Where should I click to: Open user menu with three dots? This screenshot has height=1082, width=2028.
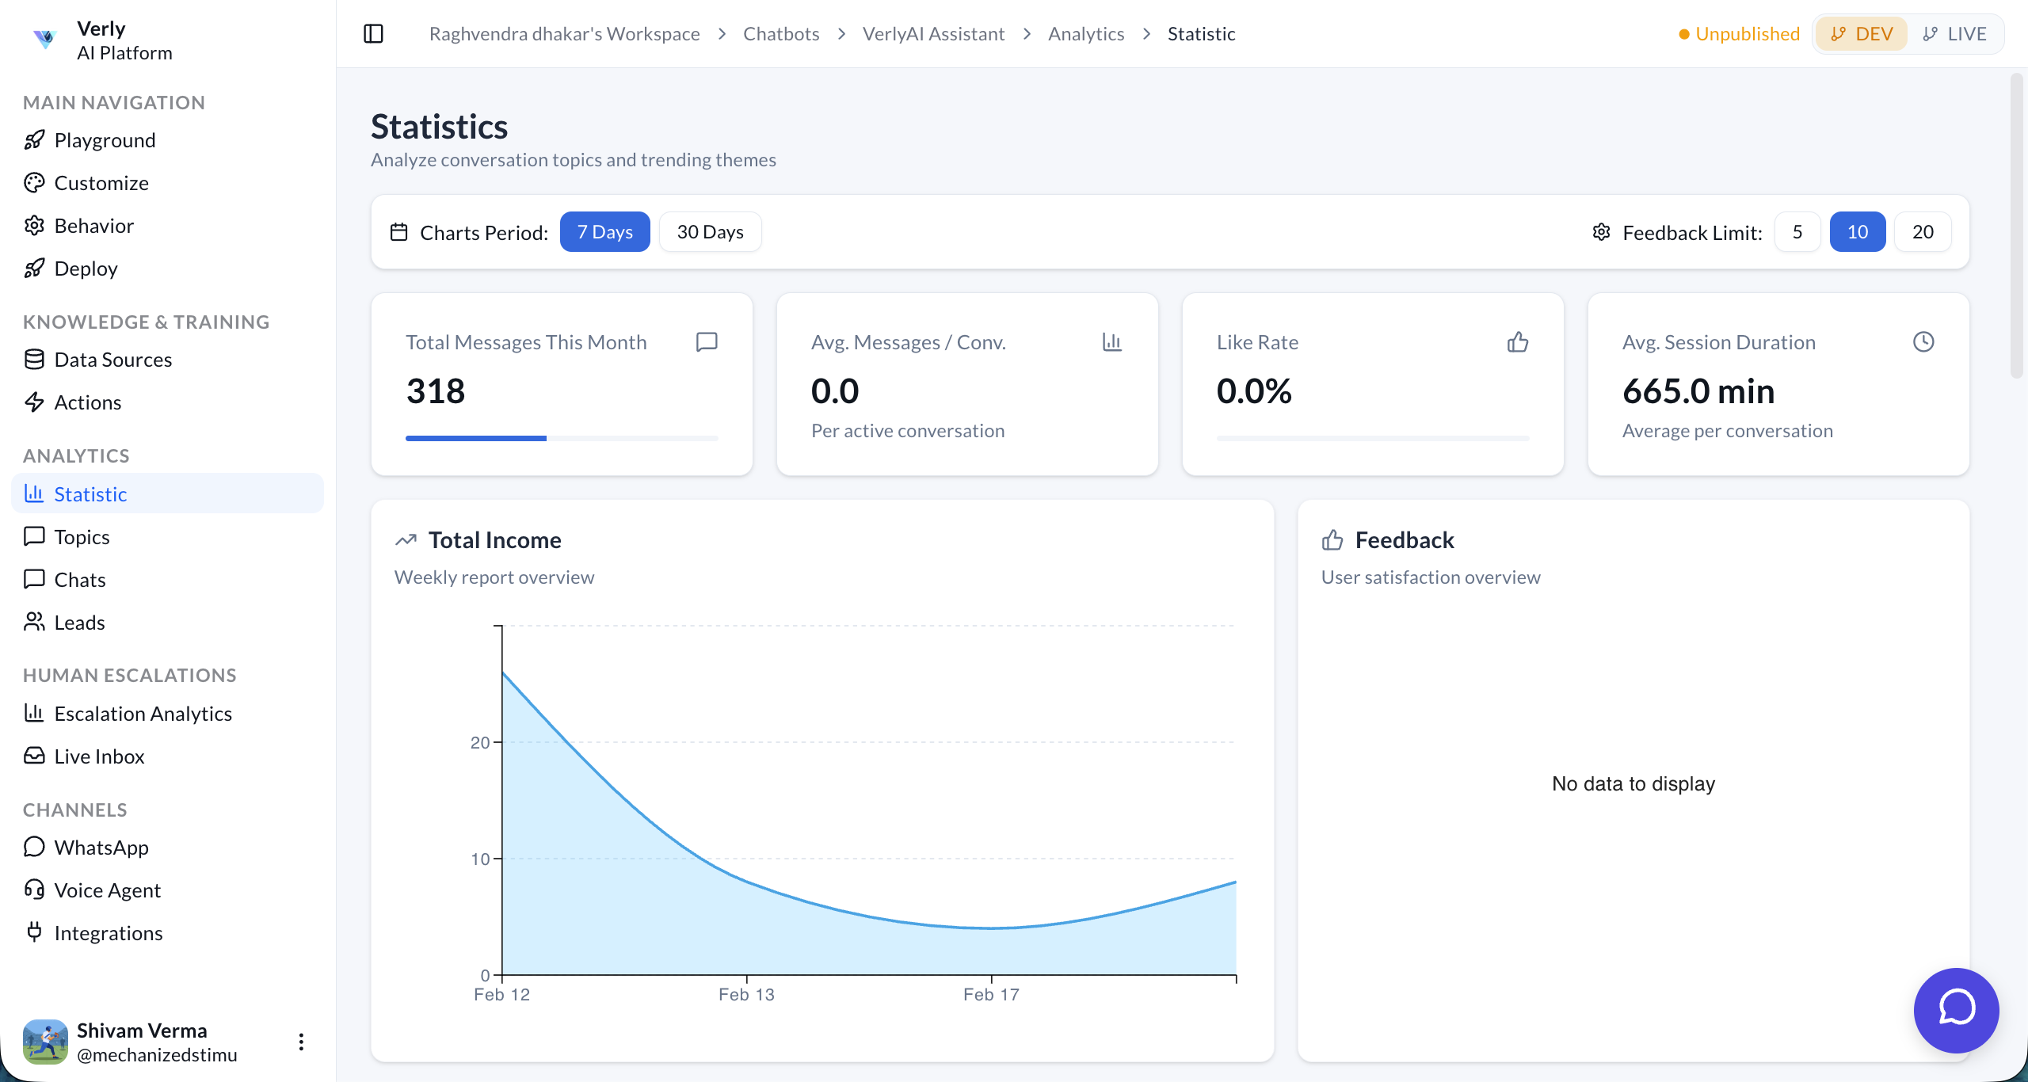click(x=301, y=1042)
